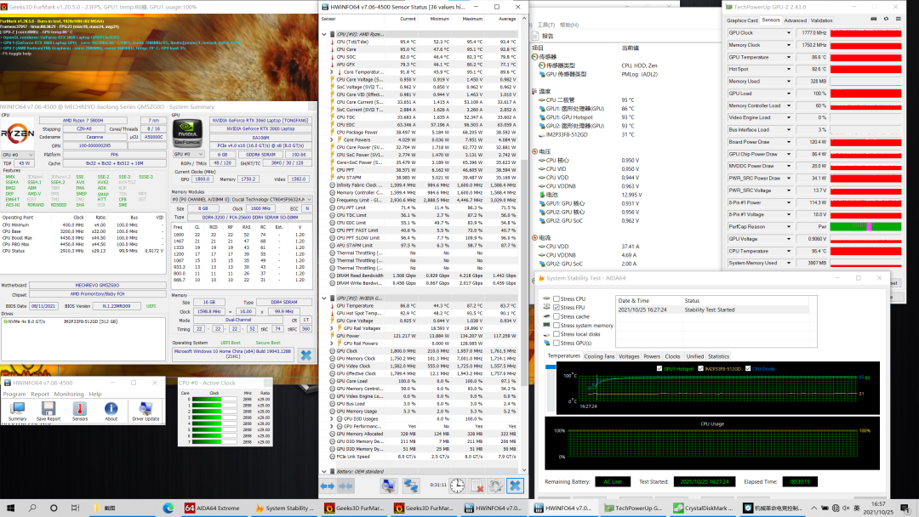Open Unified tab in AIDA64 stability test

pos(694,356)
